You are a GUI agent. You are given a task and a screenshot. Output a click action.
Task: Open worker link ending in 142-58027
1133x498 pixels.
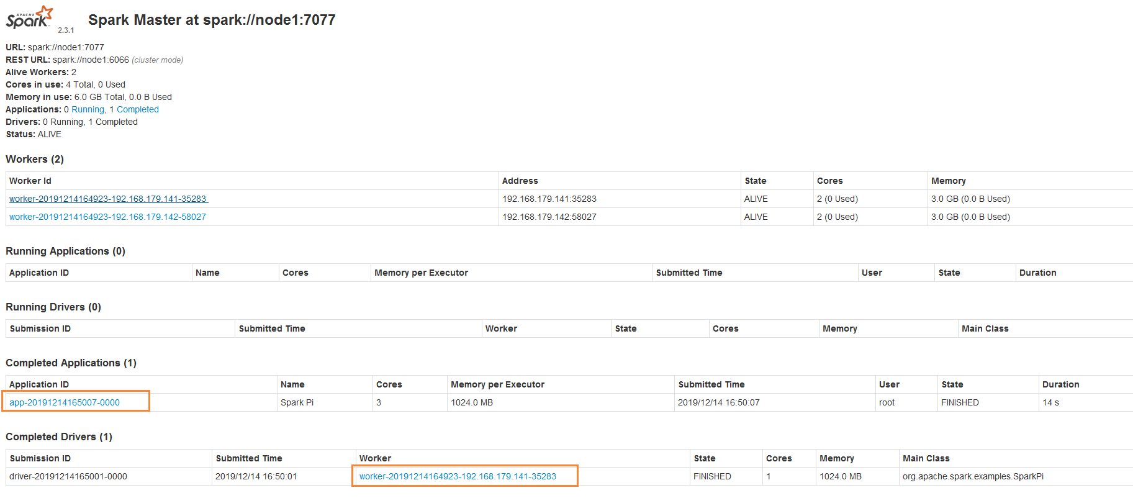(107, 217)
